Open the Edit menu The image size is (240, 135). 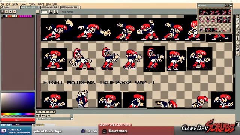[x=8, y=4]
